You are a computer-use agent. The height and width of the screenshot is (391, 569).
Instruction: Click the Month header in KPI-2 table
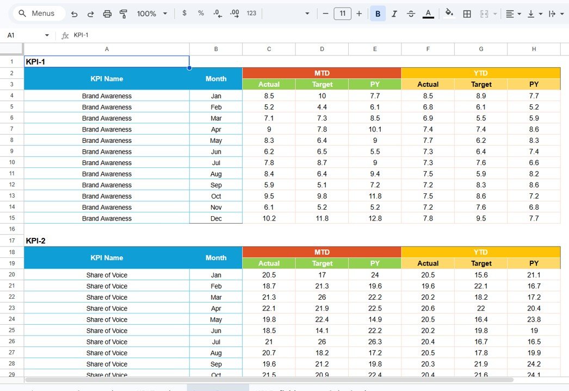pyautogui.click(x=216, y=257)
